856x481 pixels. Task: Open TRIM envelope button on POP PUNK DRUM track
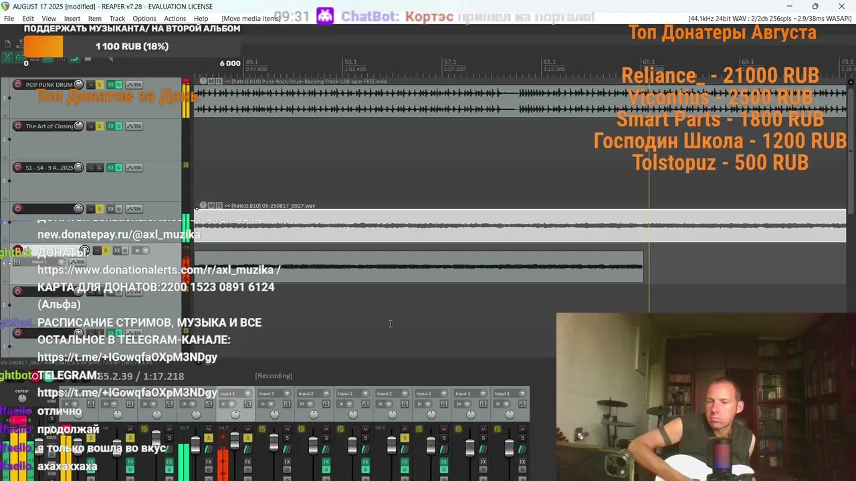coord(134,85)
